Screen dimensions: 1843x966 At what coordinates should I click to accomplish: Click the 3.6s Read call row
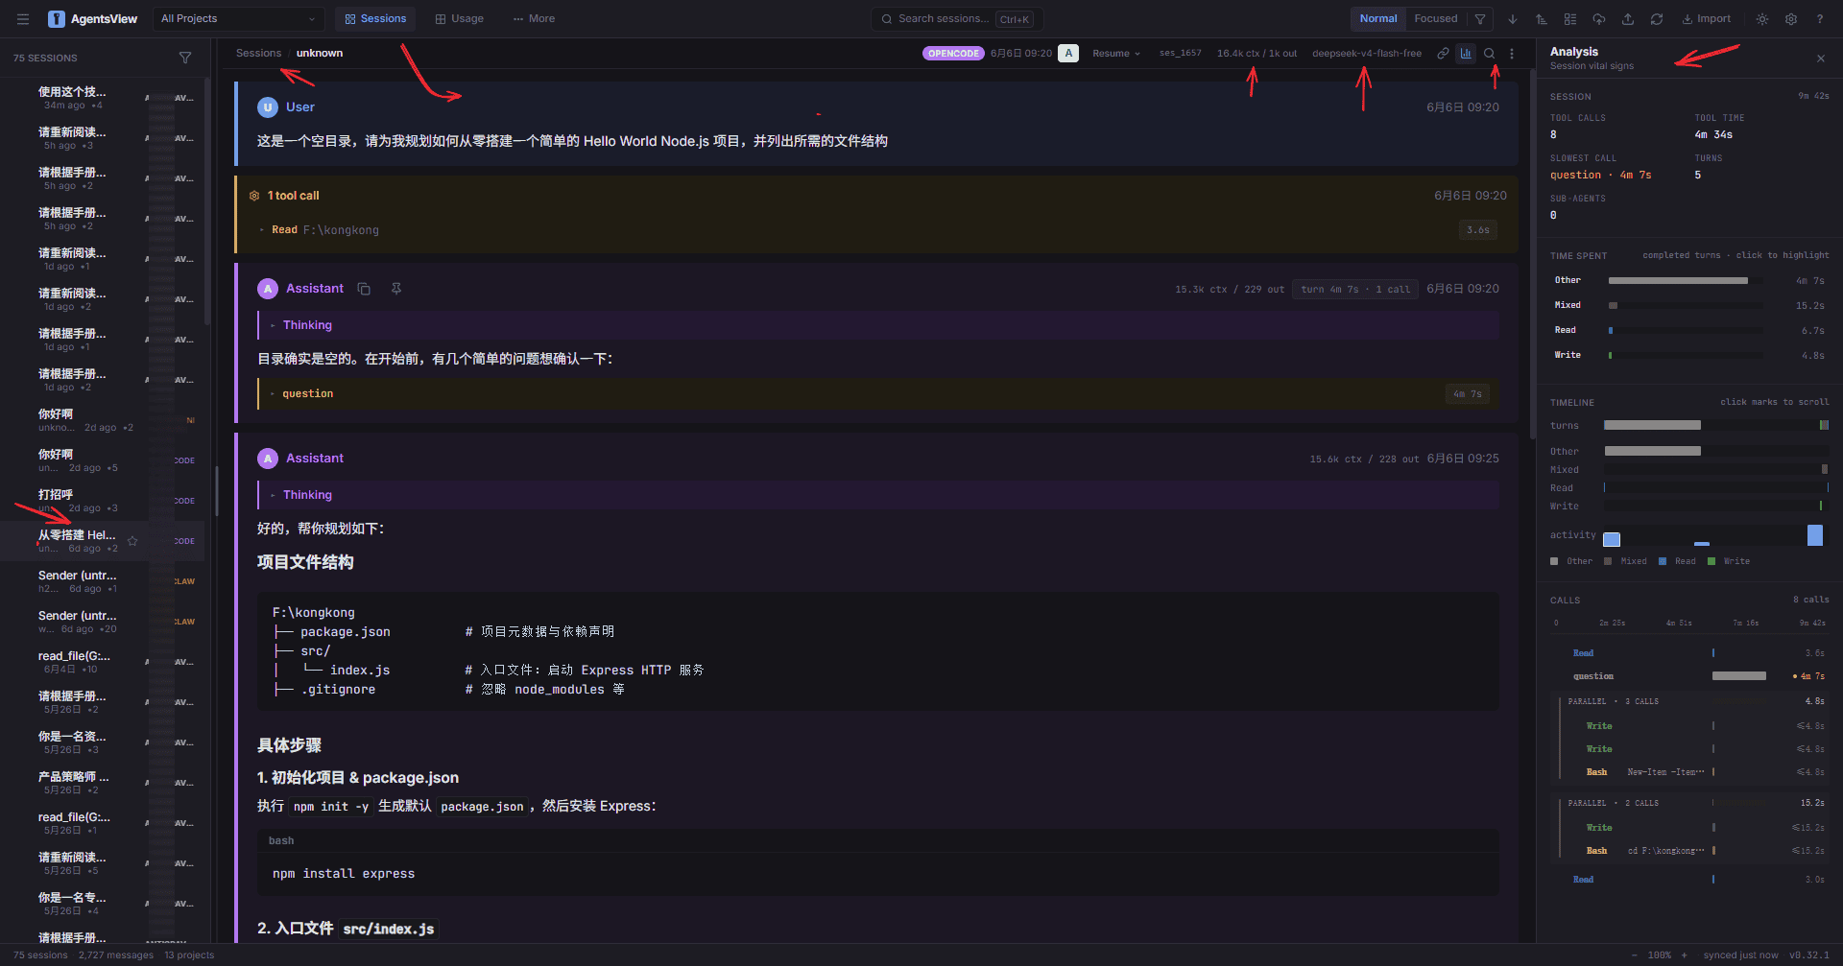tap(1689, 653)
